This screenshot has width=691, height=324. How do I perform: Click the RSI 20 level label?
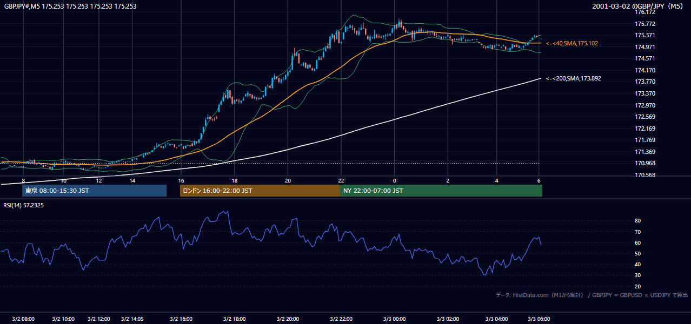(638, 286)
